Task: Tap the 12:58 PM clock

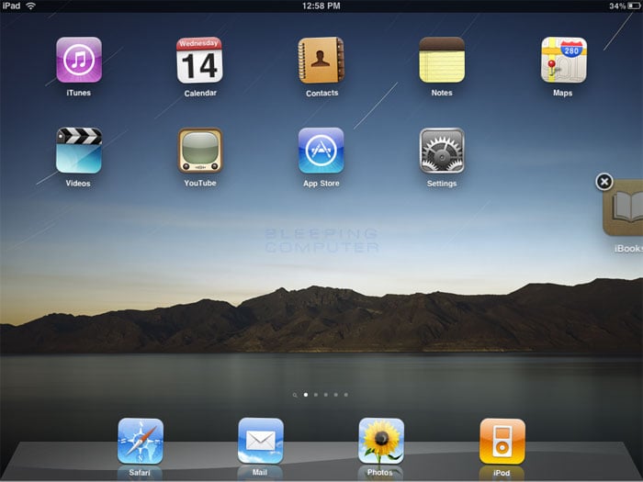Action: coord(321,6)
